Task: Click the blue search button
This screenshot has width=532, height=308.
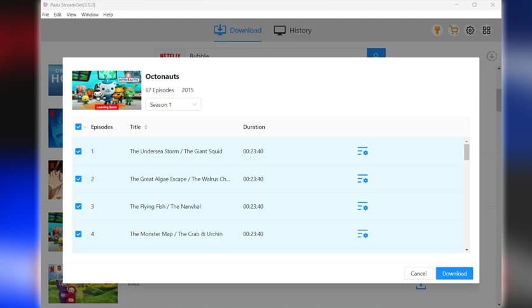Action: click(x=376, y=53)
